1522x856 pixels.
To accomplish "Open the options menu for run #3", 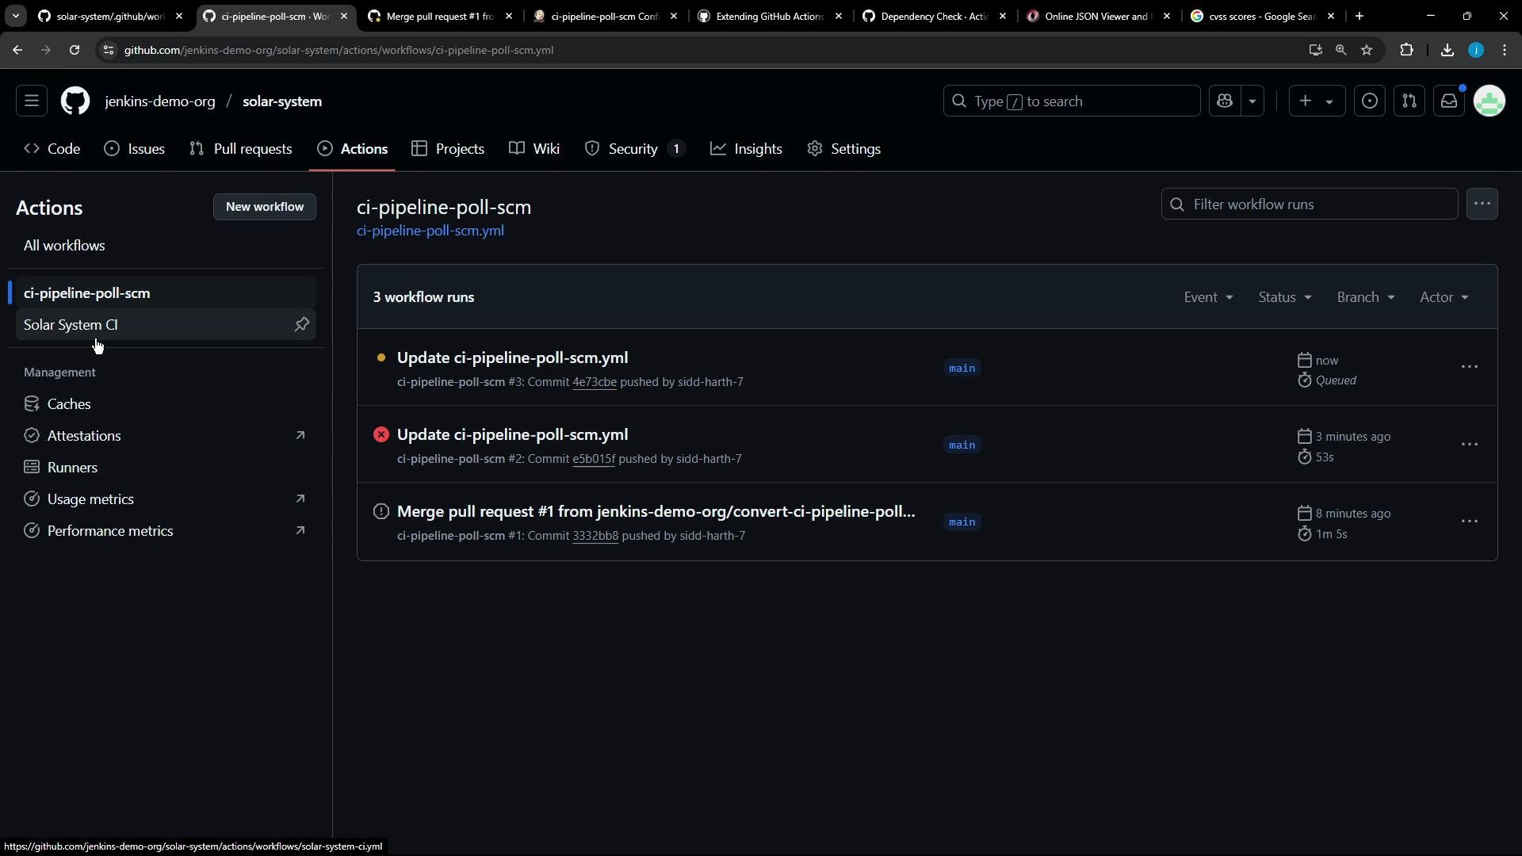I will click(1469, 367).
